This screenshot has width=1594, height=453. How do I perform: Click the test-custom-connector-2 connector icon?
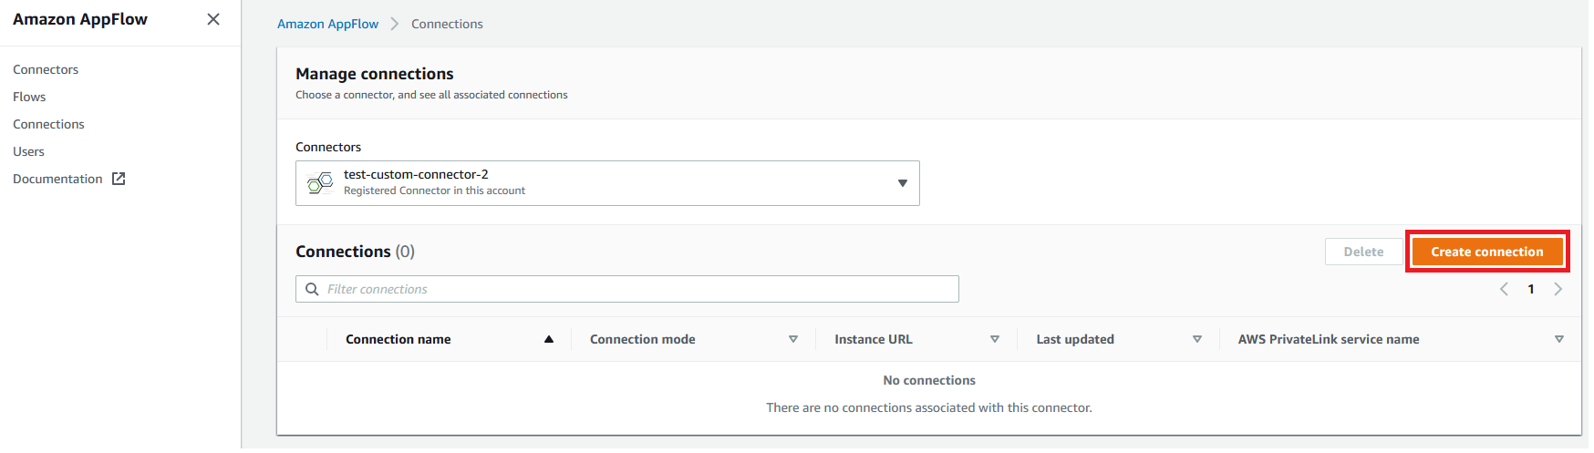coord(320,182)
